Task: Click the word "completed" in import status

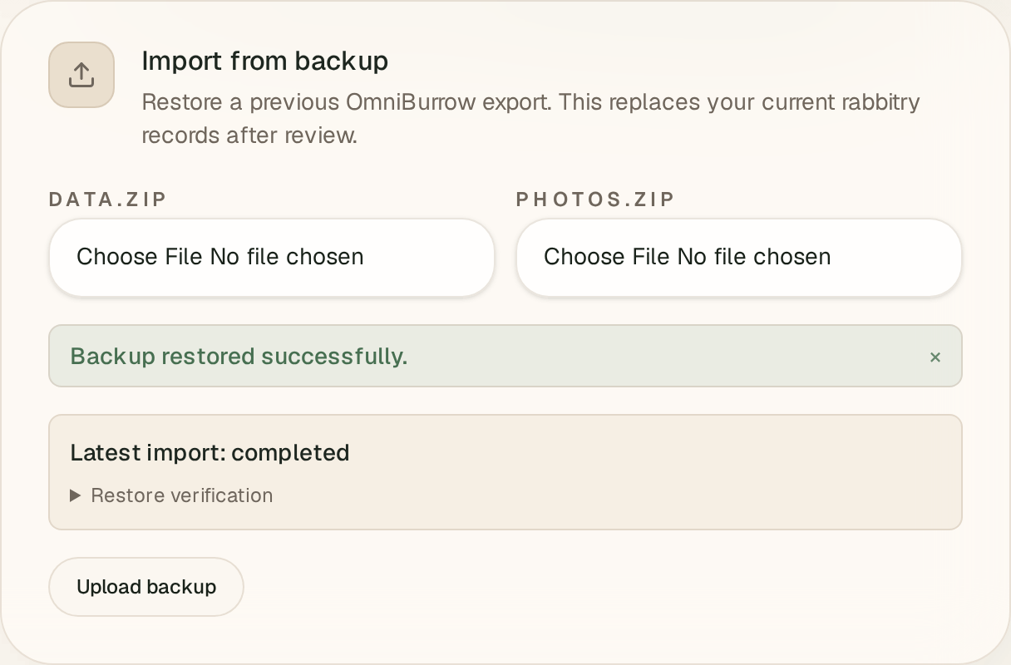Action: [290, 453]
